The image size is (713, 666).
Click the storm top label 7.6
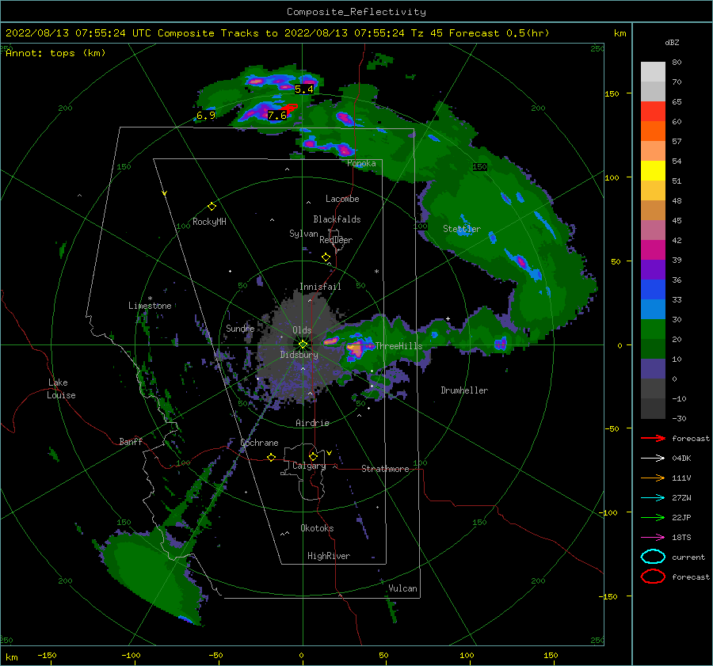pos(277,116)
